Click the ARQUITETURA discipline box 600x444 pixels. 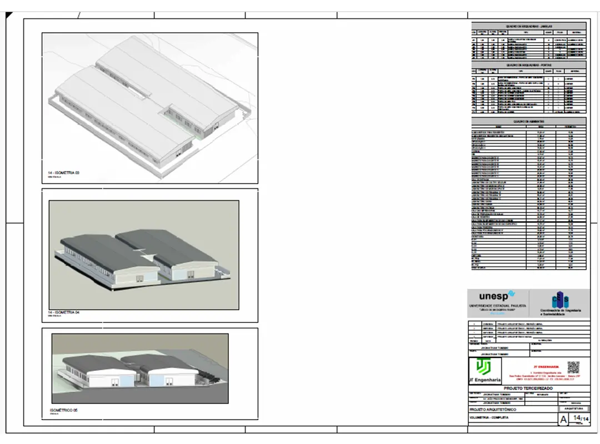572,408
